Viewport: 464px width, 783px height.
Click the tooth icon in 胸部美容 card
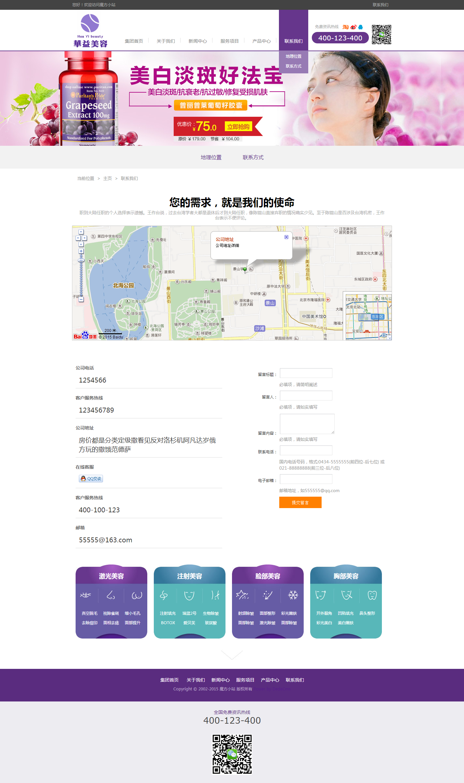[x=372, y=595]
